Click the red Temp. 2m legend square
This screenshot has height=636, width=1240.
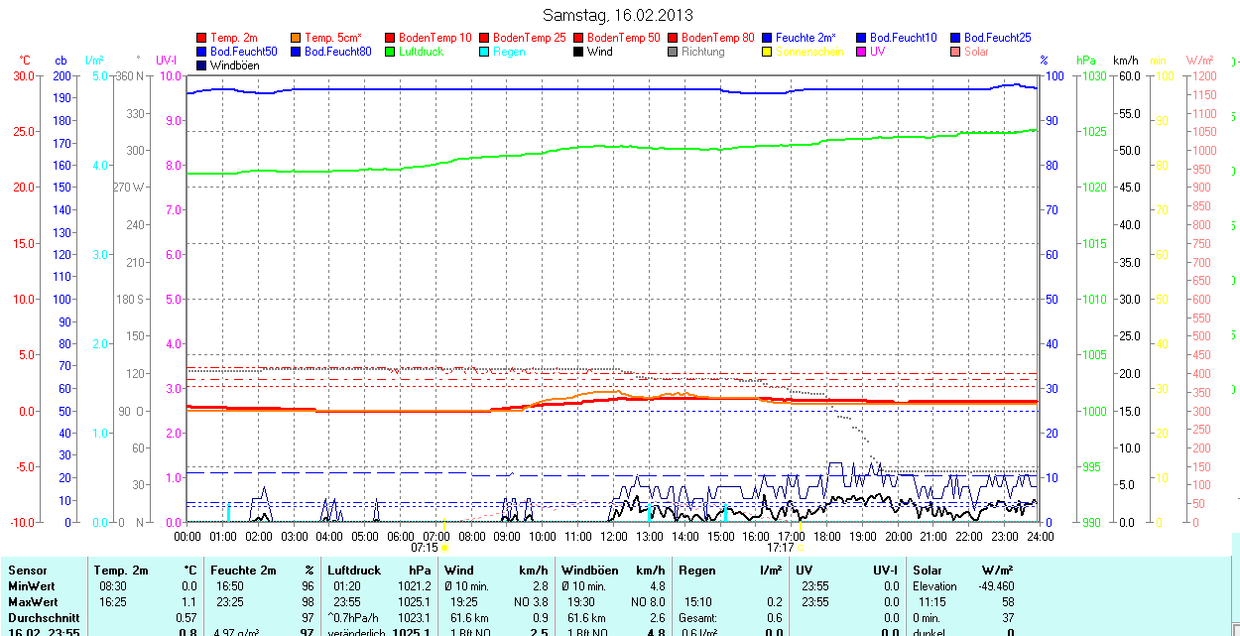(202, 38)
